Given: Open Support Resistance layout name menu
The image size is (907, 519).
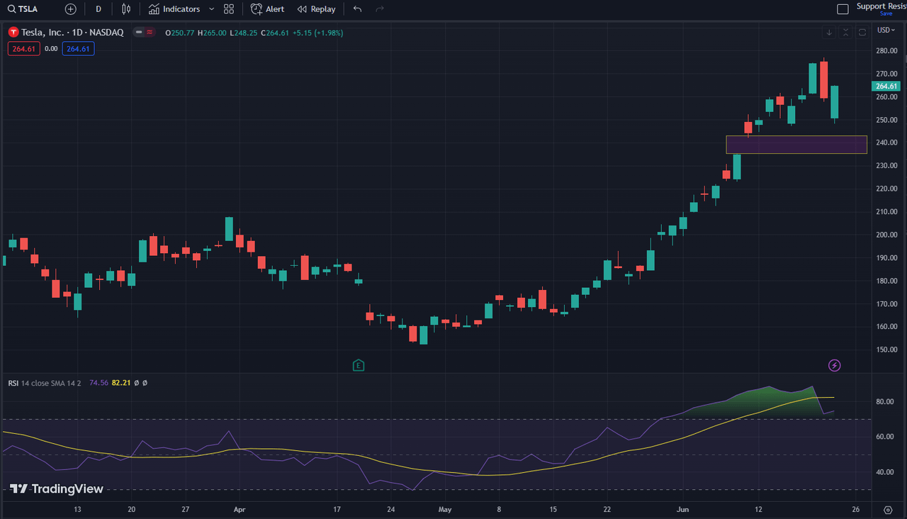Looking at the screenshot, I should (x=881, y=6).
